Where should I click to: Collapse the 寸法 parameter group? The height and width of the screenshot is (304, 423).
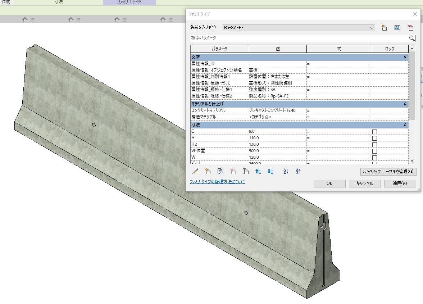coord(405,125)
